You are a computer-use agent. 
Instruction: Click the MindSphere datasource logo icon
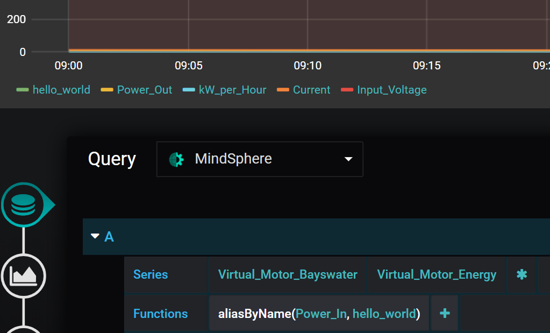176,159
